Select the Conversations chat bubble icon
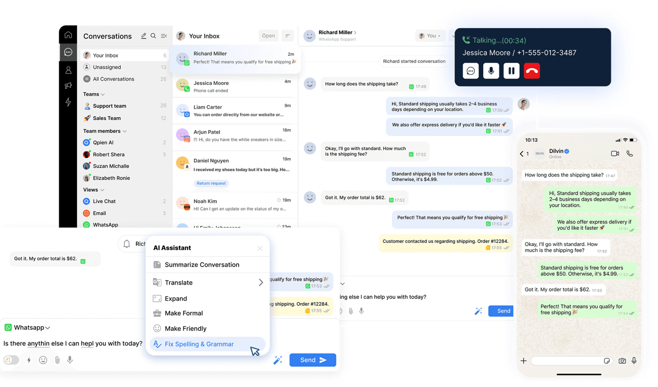Viewport: 658px width, 387px height. point(68,52)
